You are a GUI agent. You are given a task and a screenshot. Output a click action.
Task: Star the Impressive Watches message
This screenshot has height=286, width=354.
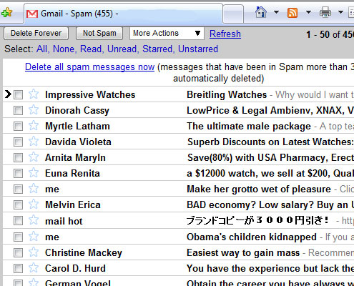(34, 94)
